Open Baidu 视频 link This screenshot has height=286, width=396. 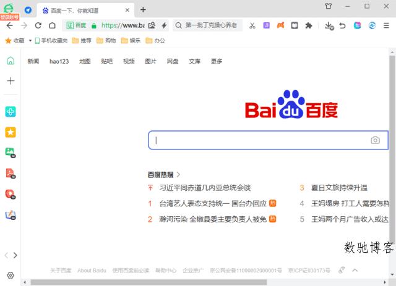(129, 61)
